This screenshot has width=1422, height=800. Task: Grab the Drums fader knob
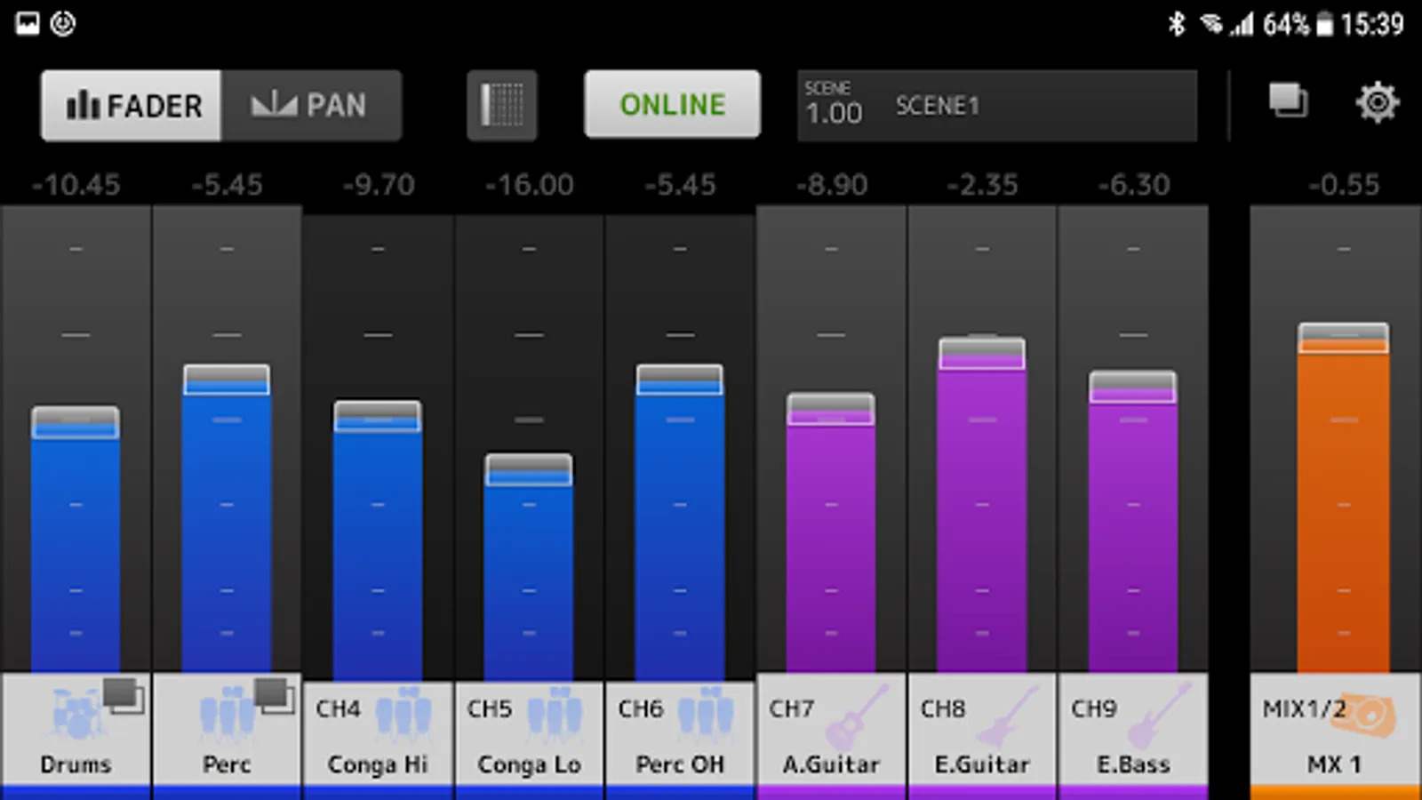coord(76,423)
